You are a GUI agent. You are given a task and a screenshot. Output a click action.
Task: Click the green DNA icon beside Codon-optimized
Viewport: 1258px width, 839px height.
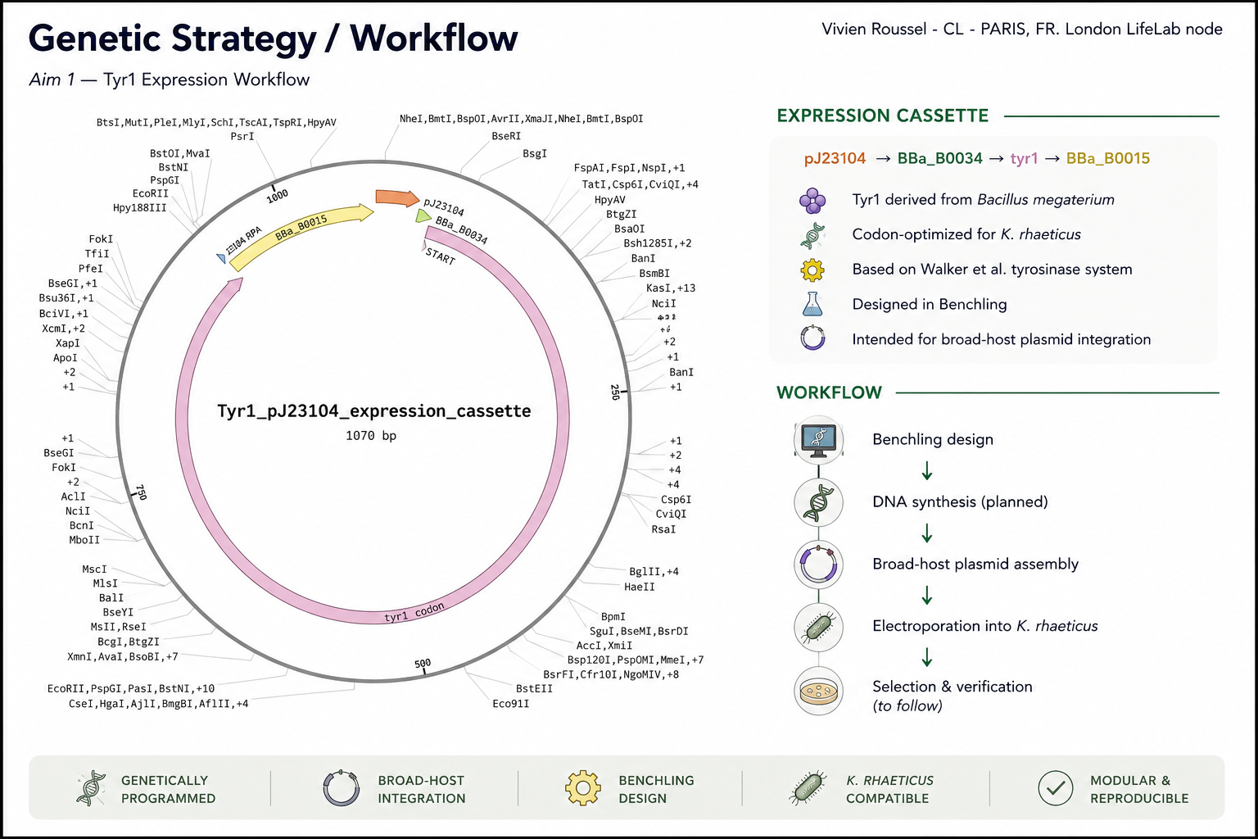tap(812, 235)
